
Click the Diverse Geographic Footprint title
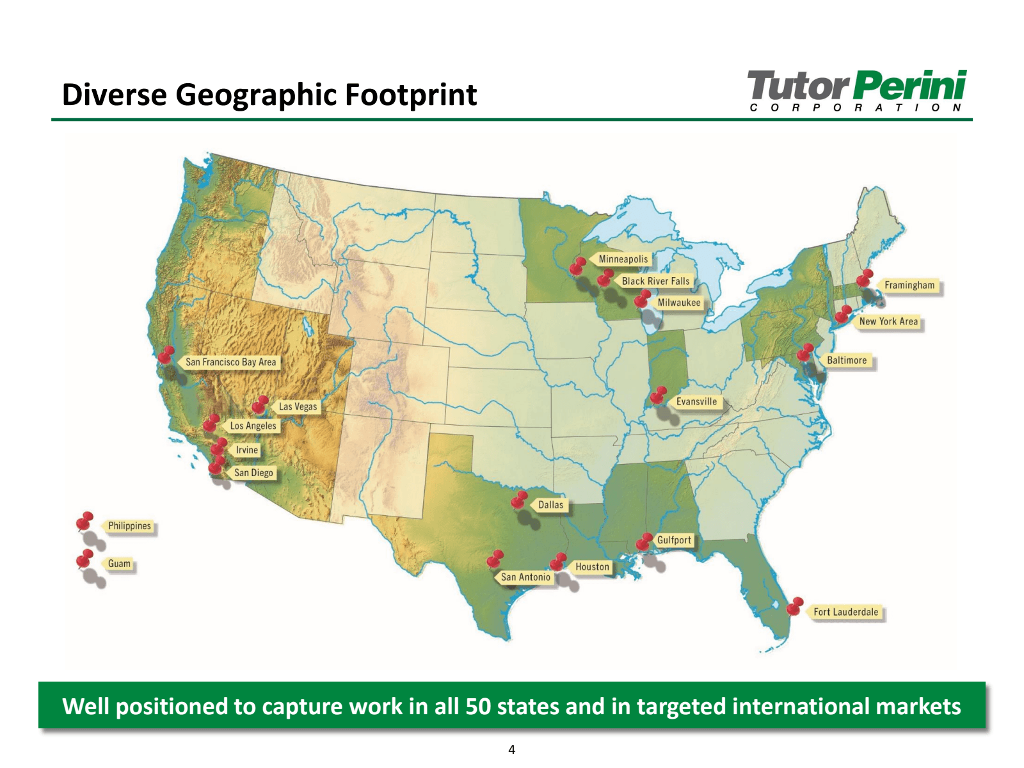(x=269, y=95)
